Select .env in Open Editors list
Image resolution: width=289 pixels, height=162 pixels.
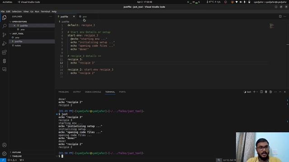click(32, 29)
